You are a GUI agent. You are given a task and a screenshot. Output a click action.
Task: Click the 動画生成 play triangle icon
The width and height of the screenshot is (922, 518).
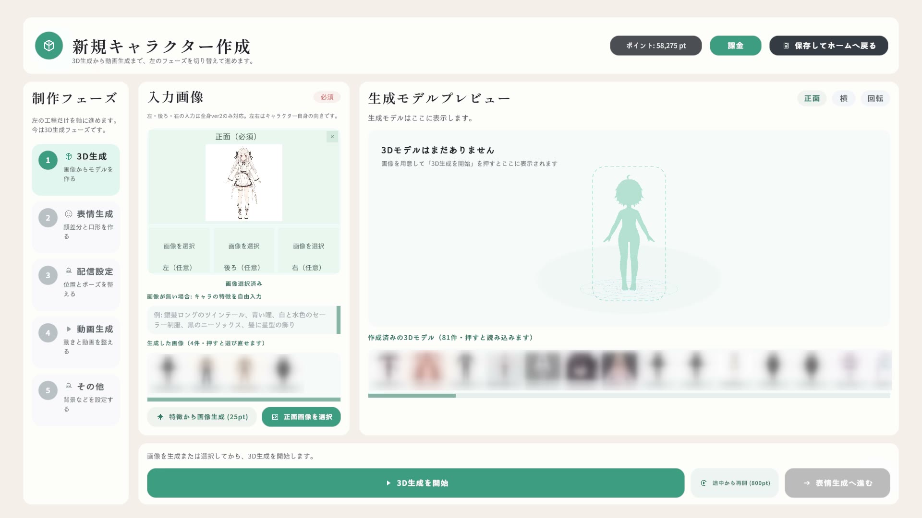69,329
